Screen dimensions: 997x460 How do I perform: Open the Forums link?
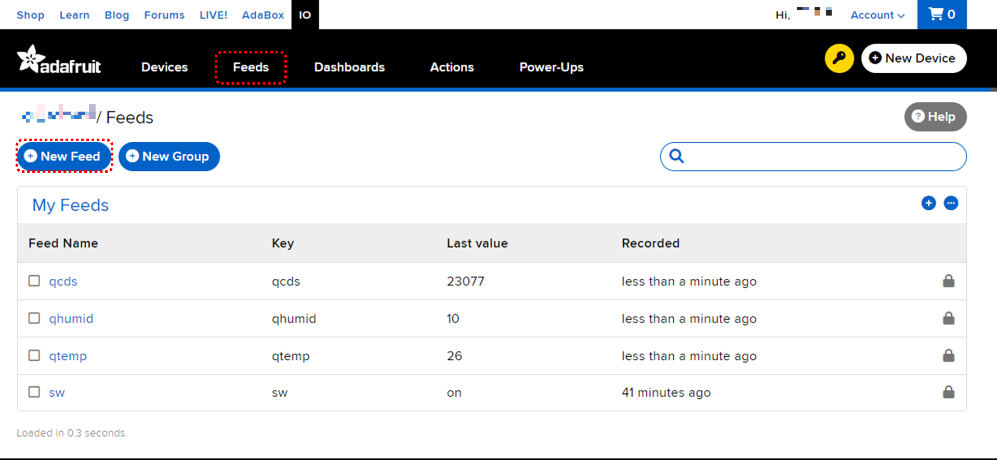(x=164, y=15)
